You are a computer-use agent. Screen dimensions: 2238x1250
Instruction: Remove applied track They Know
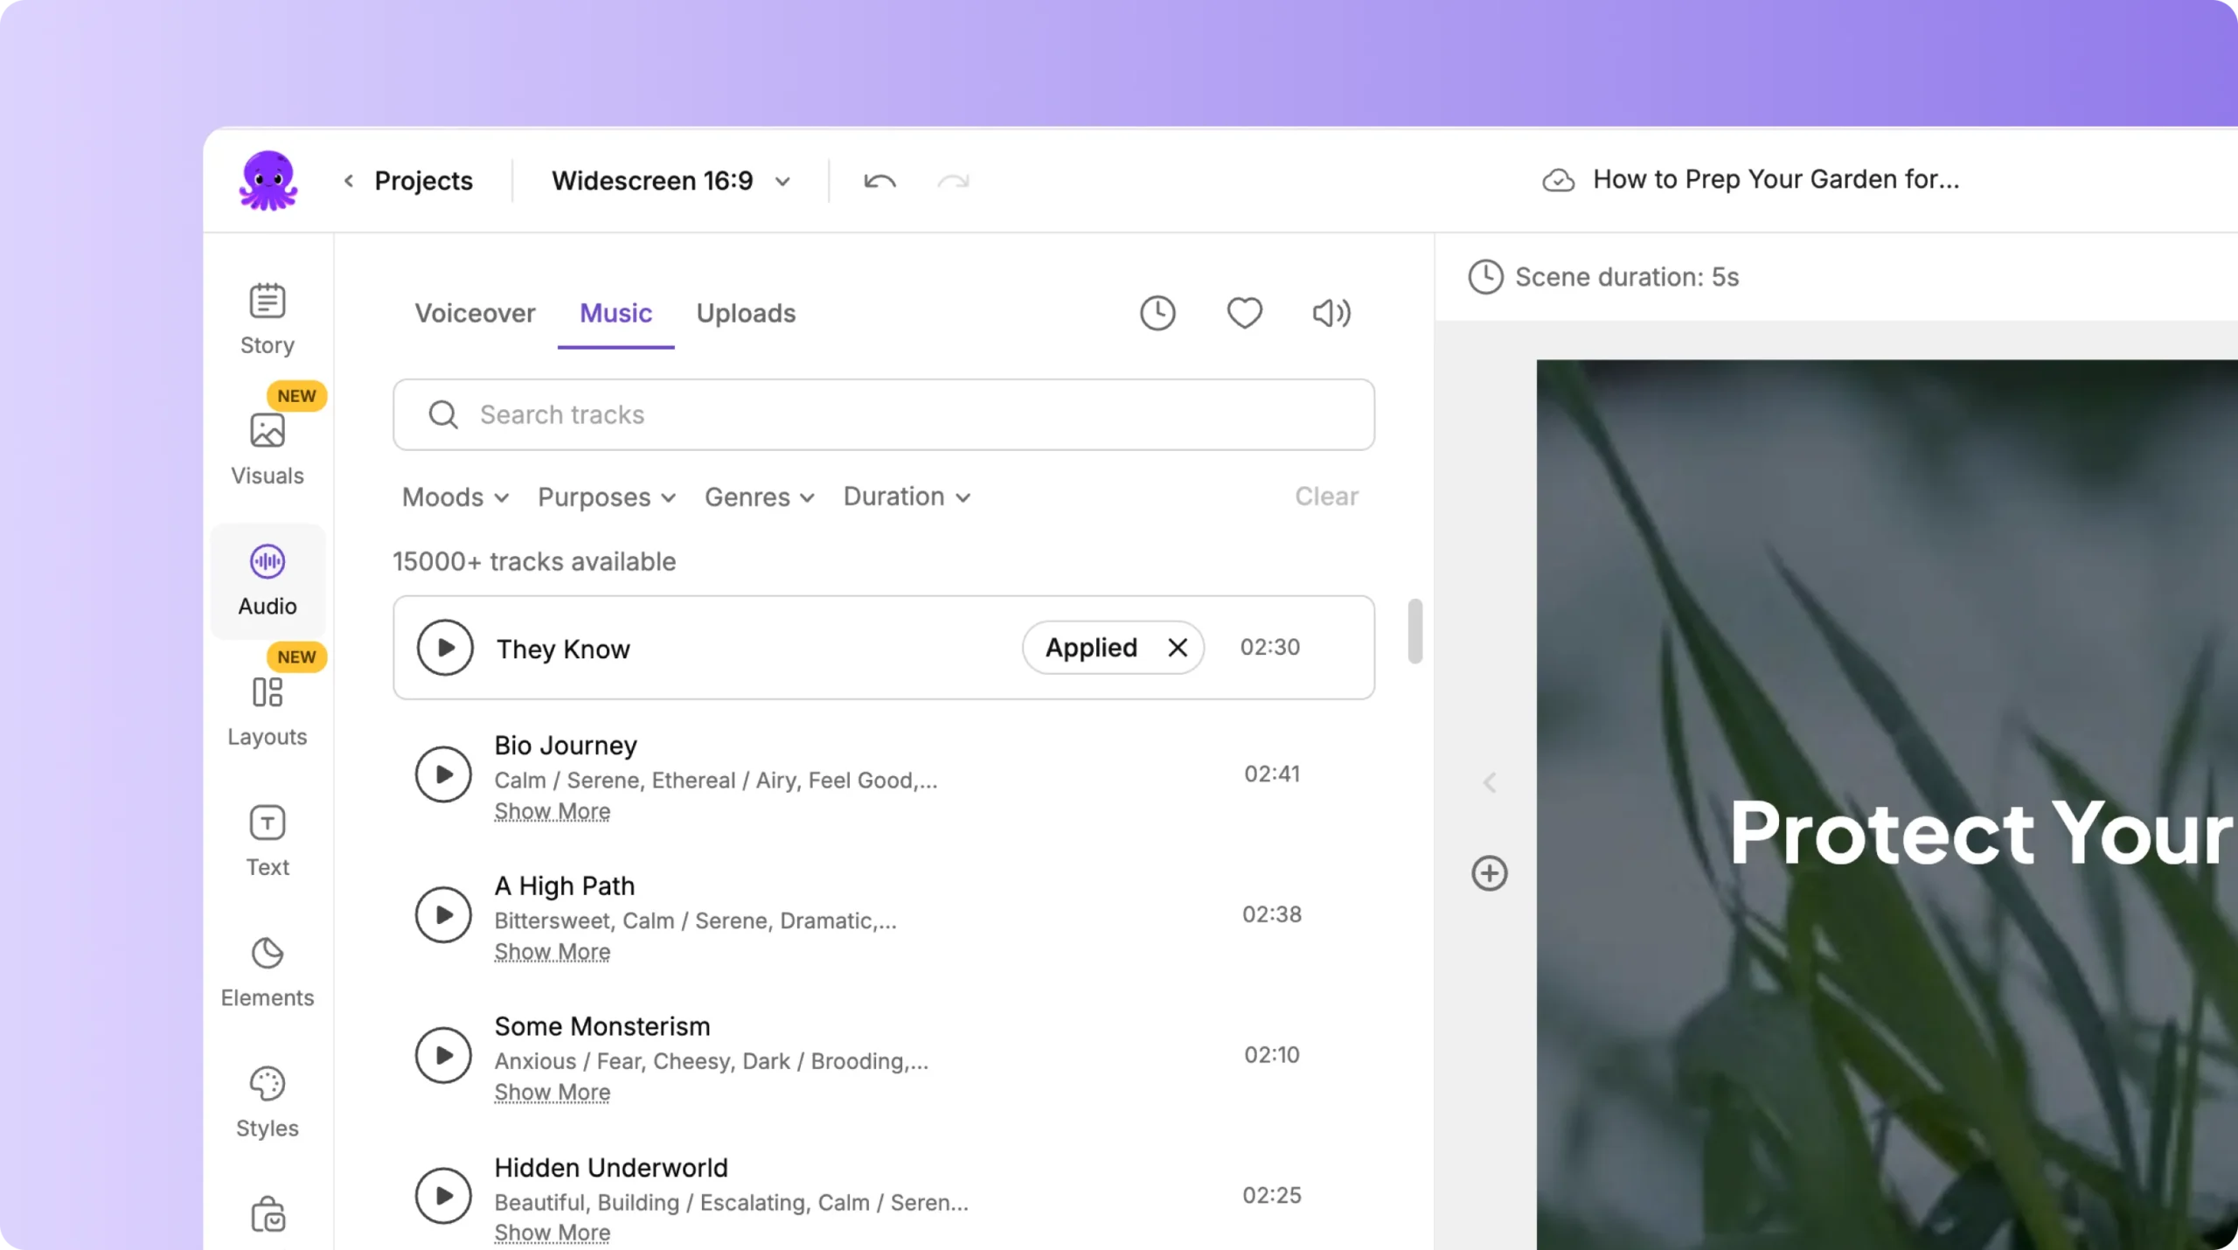[1178, 648]
